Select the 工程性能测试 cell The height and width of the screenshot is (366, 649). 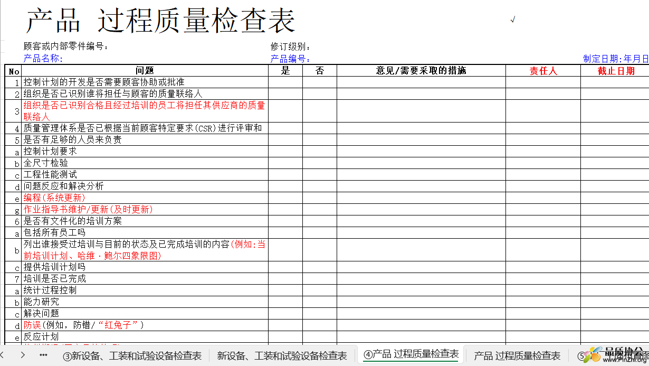(145, 175)
